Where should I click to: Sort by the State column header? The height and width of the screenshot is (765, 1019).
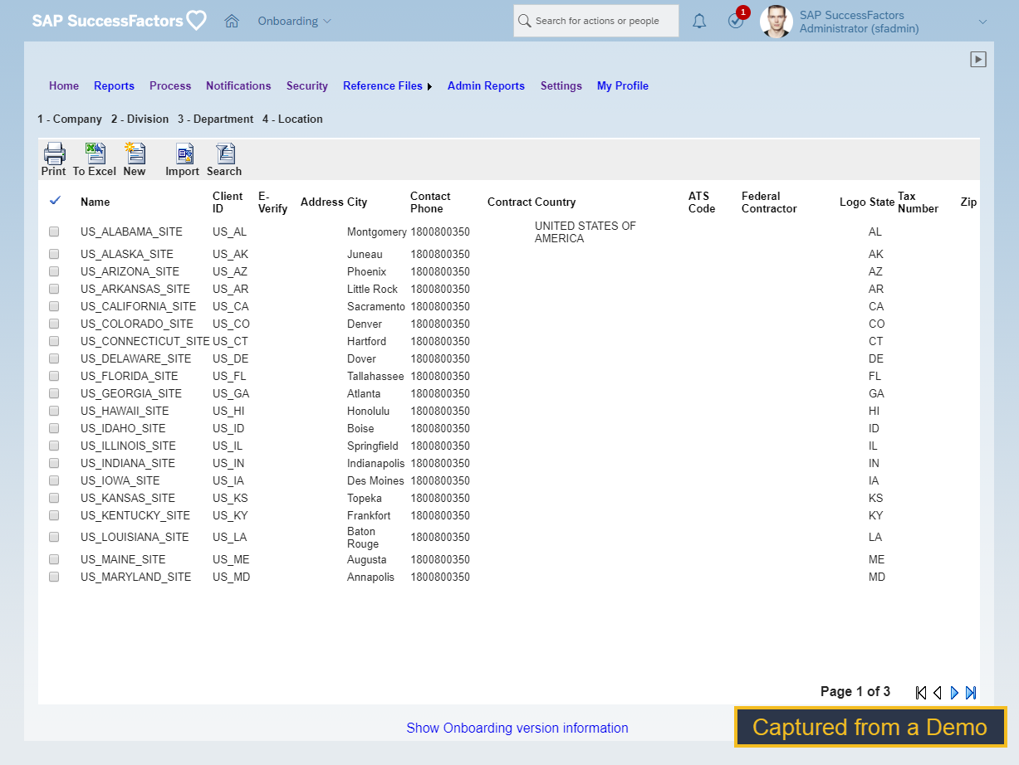pyautogui.click(x=882, y=202)
